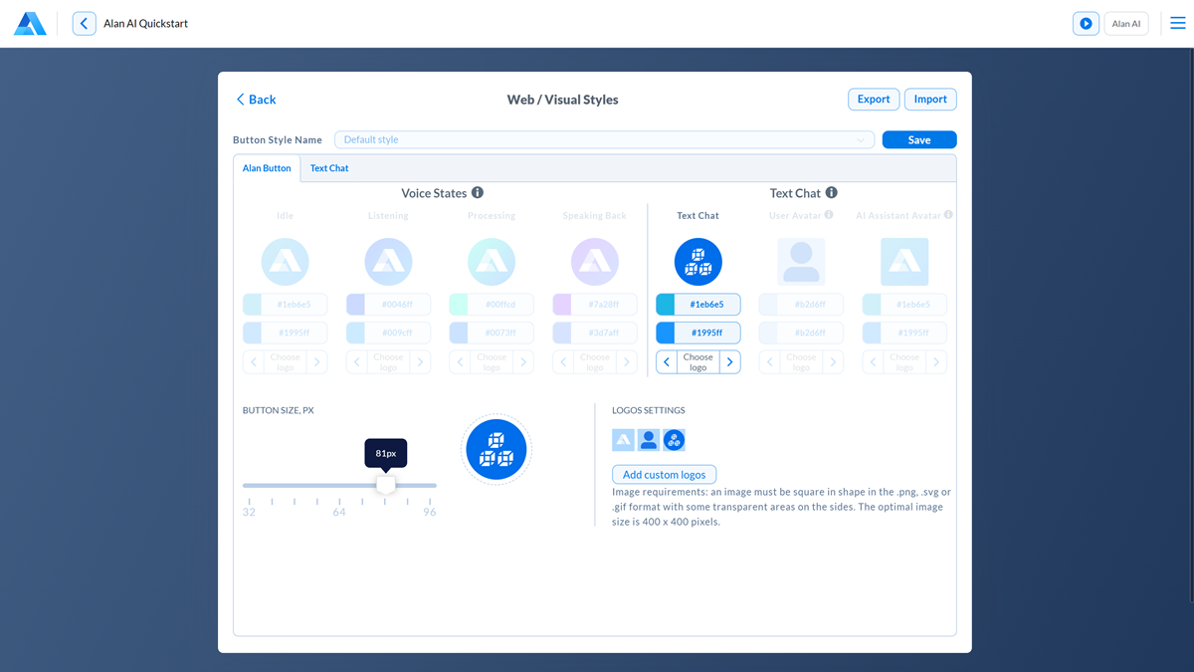The image size is (1194, 672).
Task: Click the Alan AI logo in header
Action: coord(30,24)
